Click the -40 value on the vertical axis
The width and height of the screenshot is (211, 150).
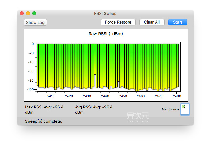point(31,62)
